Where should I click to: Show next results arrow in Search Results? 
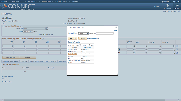(x=89, y=45)
